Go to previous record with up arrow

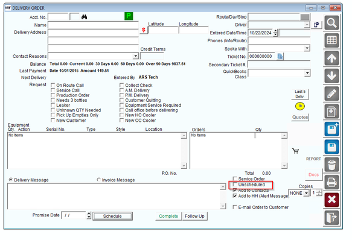(x=331, y=58)
